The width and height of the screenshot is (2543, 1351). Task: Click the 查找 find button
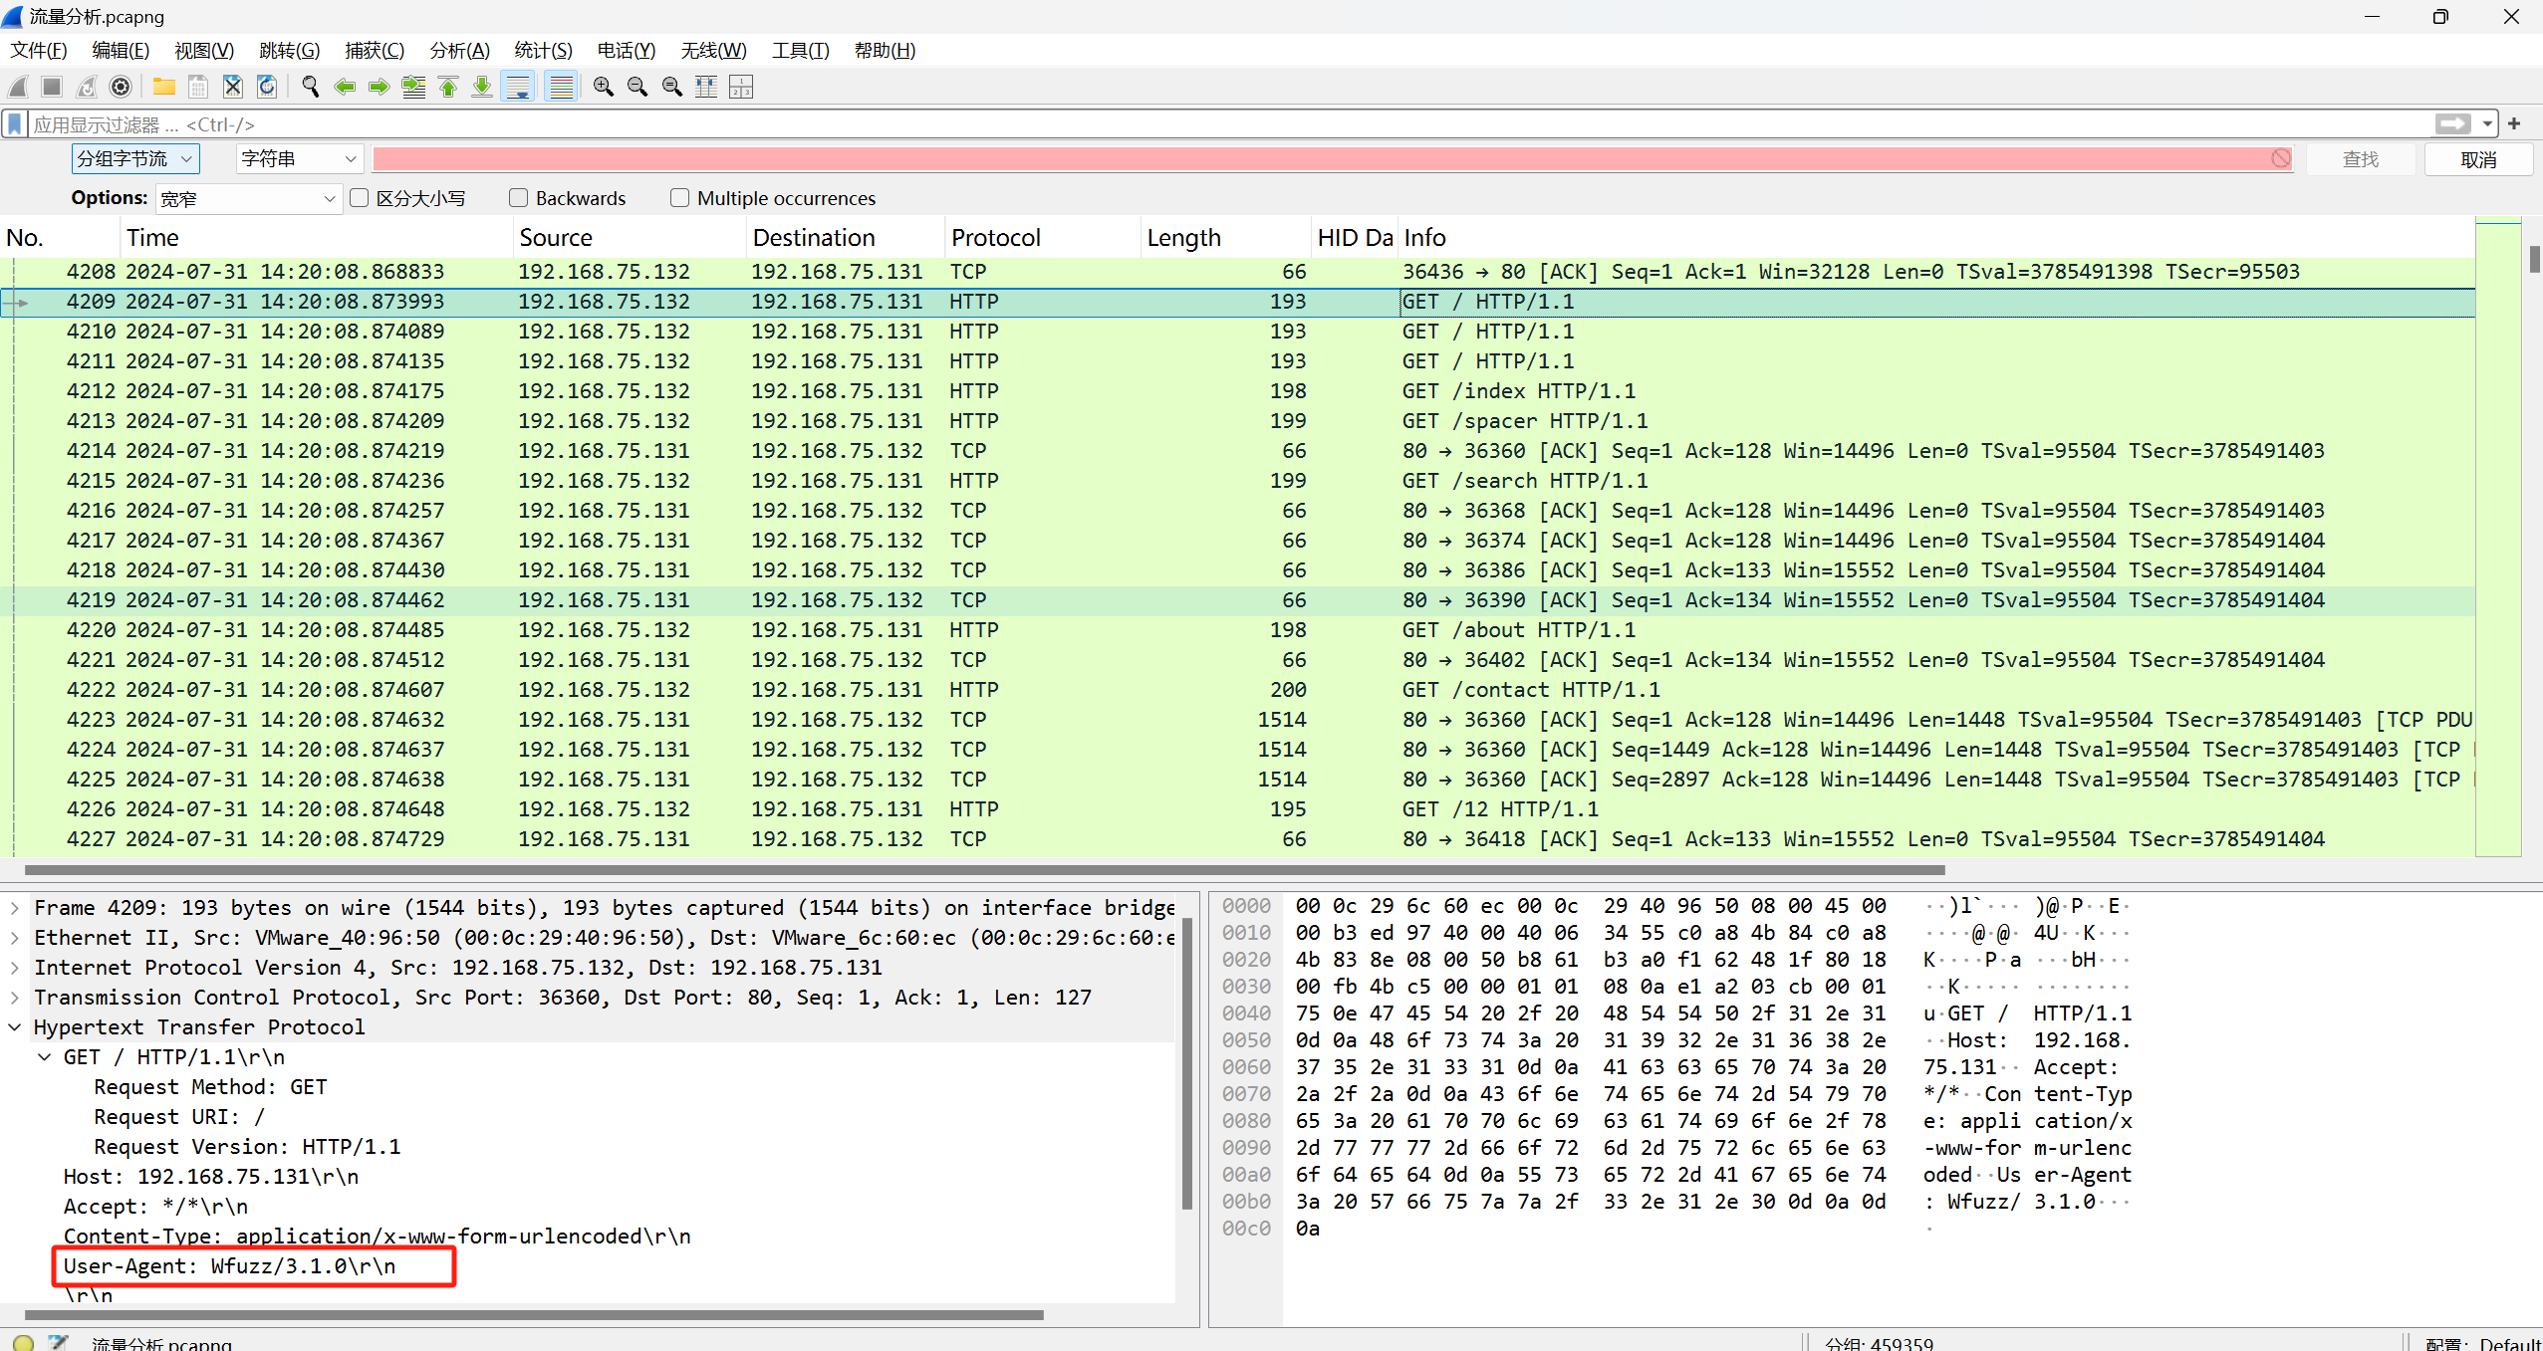(x=2360, y=159)
